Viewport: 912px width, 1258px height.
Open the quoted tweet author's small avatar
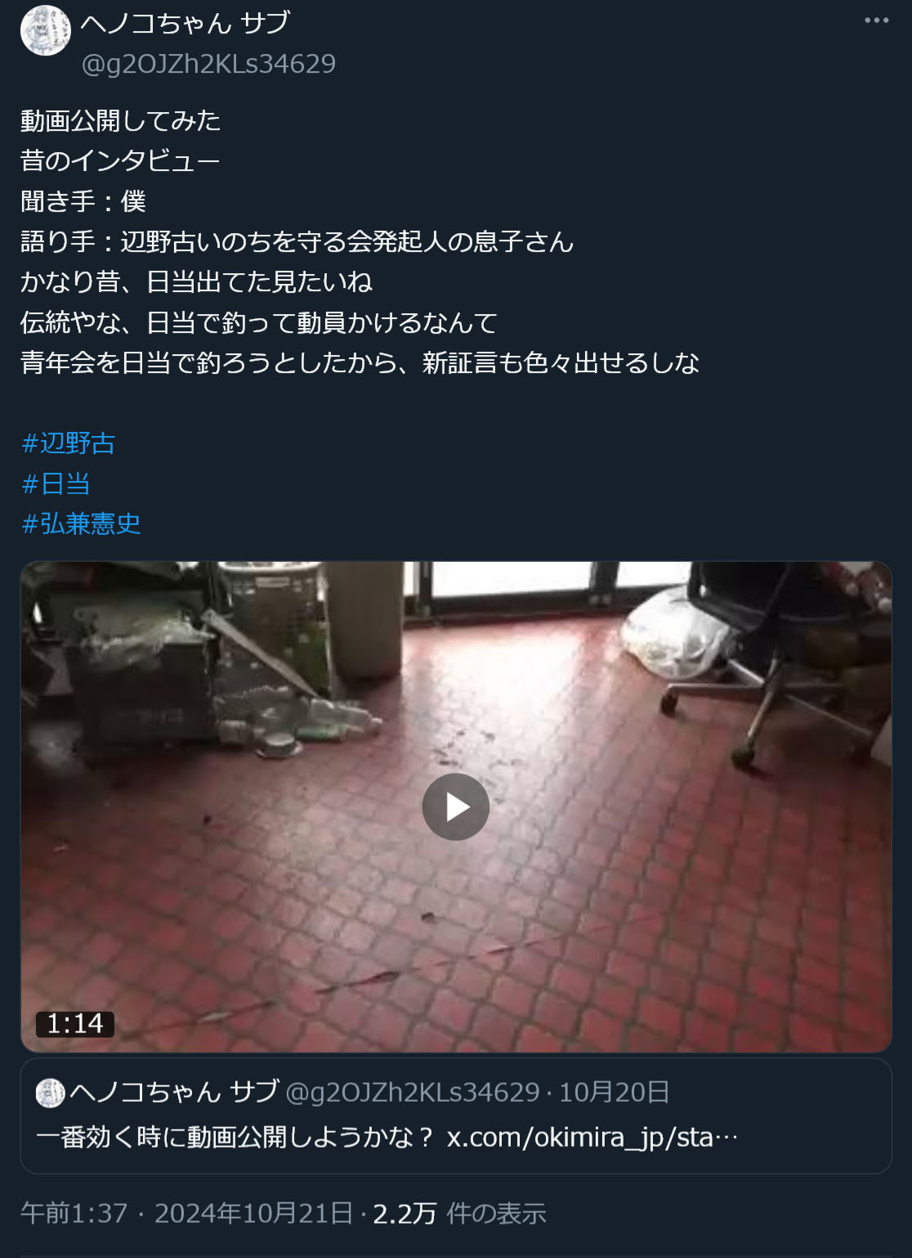[x=50, y=1093]
